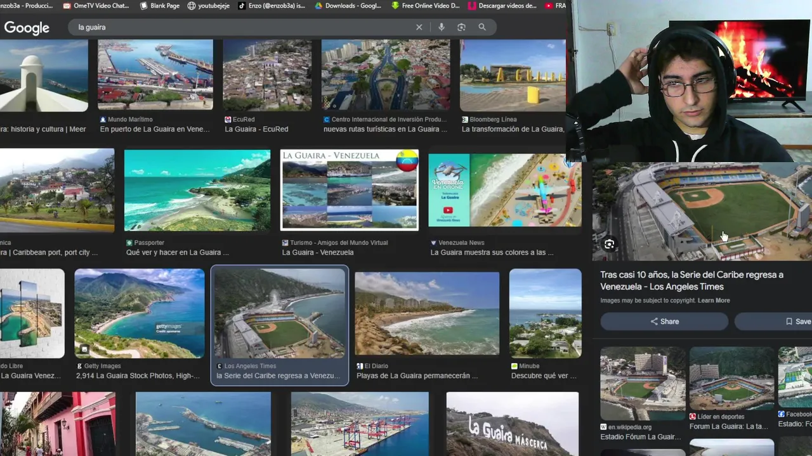Click 'Estadio Fórum La Guaira' Wikipedia caption
The height and width of the screenshot is (456, 812).
[641, 437]
